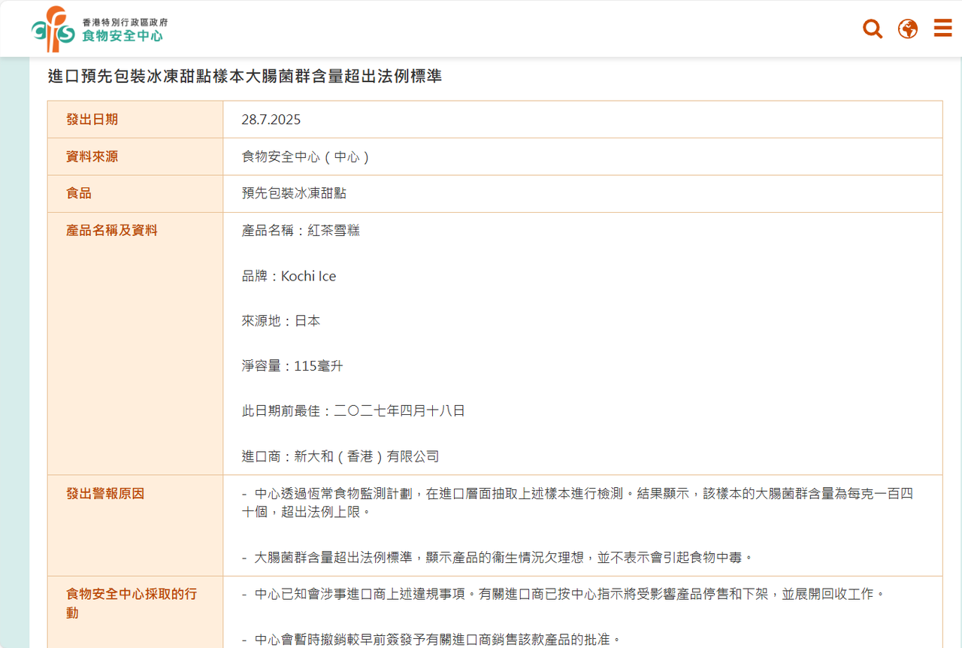Expand the hamburger main menu

coord(942,29)
